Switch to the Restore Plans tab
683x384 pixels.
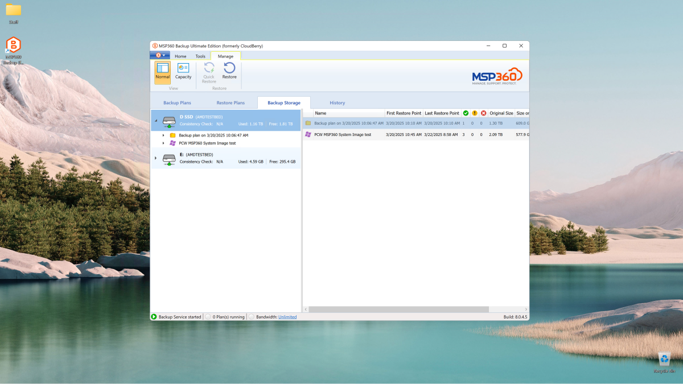point(231,103)
